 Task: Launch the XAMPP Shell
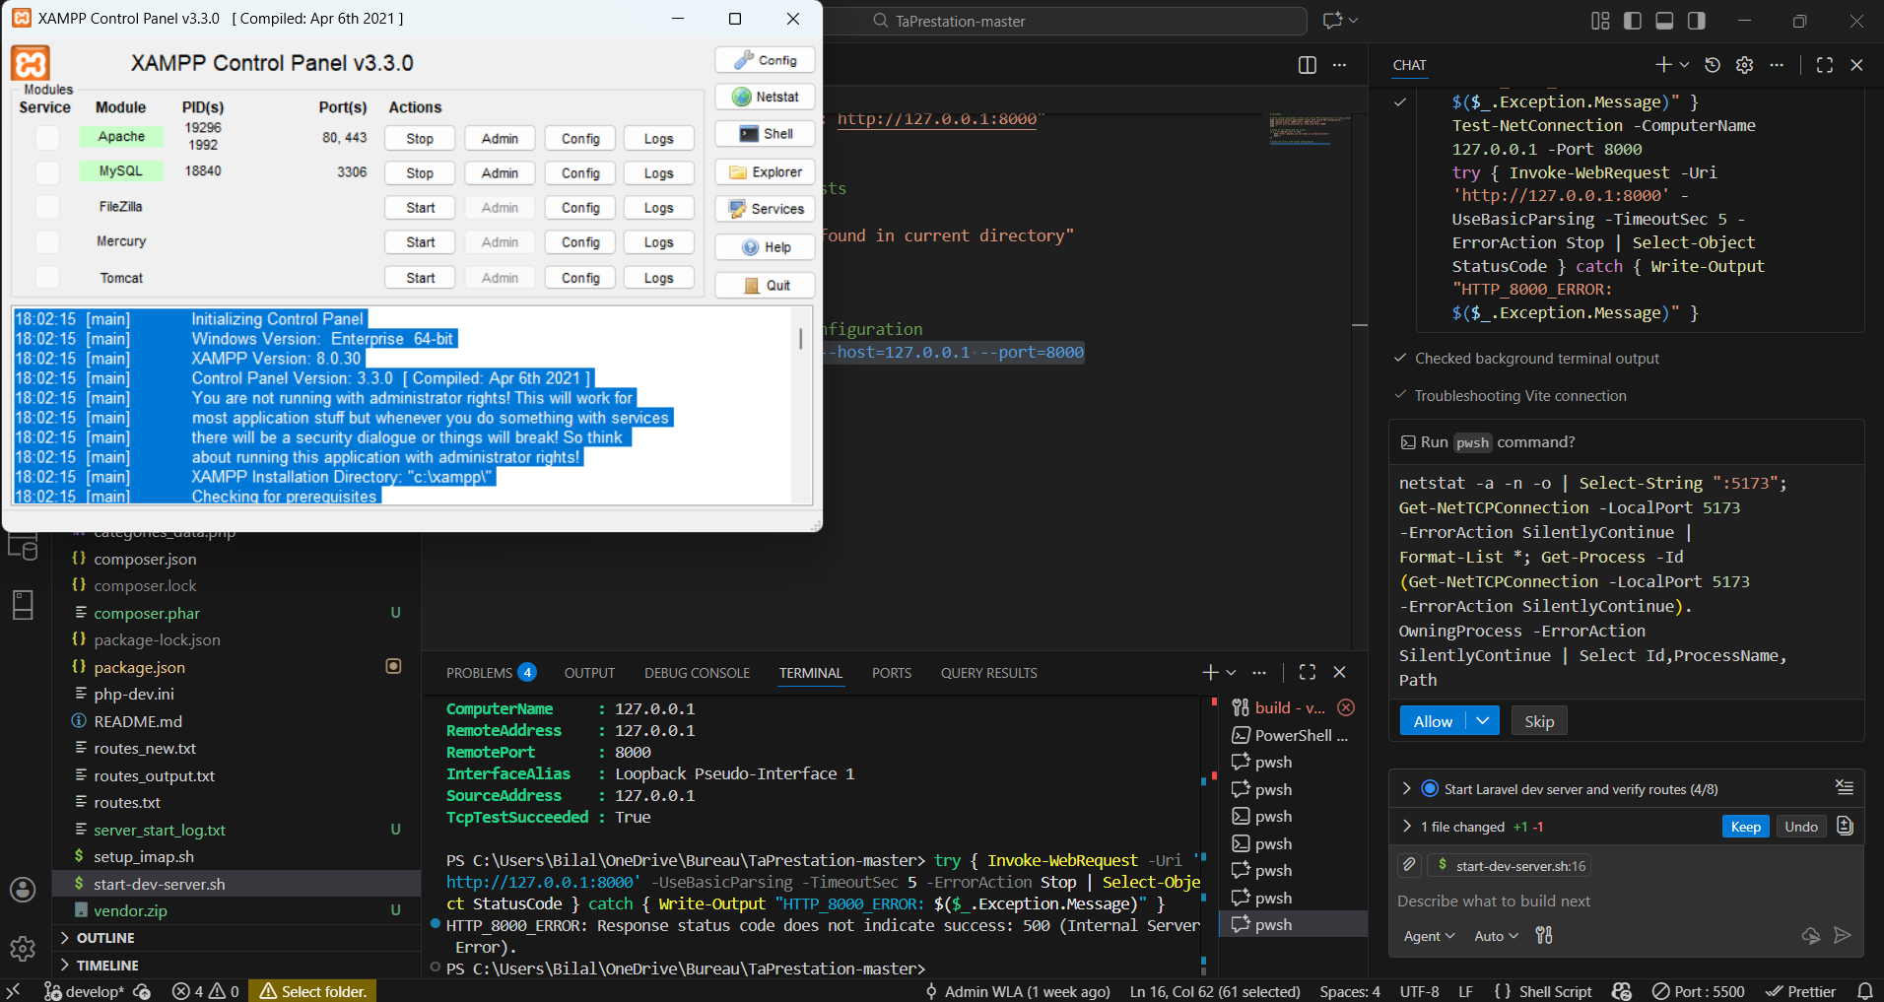(765, 134)
